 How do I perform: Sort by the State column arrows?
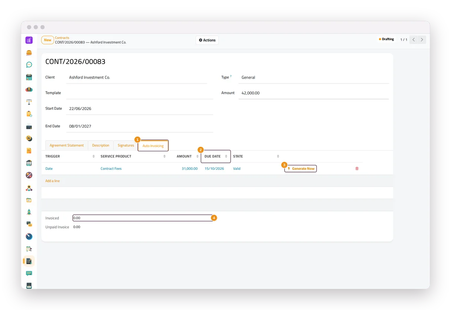pos(278,156)
